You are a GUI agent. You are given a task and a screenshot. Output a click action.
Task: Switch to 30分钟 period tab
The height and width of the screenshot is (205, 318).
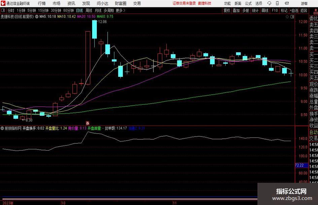tap(56, 10)
